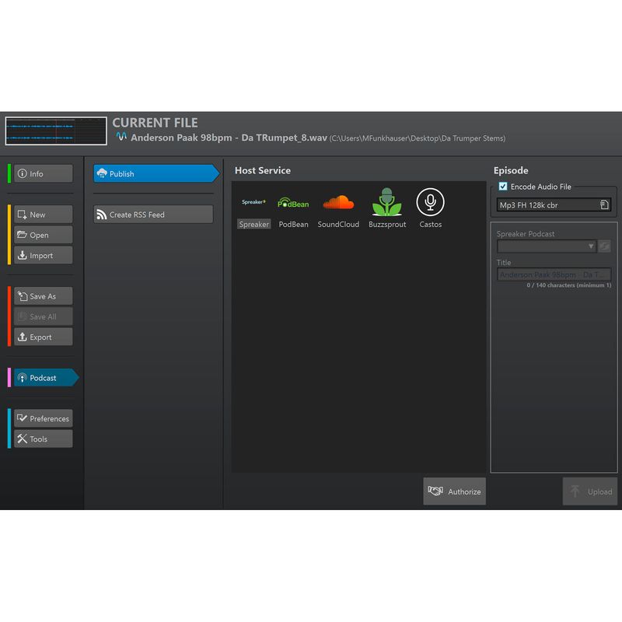This screenshot has width=622, height=622.
Task: Click the upload arrow icon
Action: click(575, 491)
